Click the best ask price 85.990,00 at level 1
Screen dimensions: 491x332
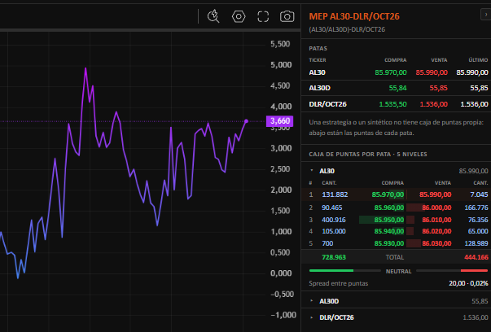pos(436,194)
